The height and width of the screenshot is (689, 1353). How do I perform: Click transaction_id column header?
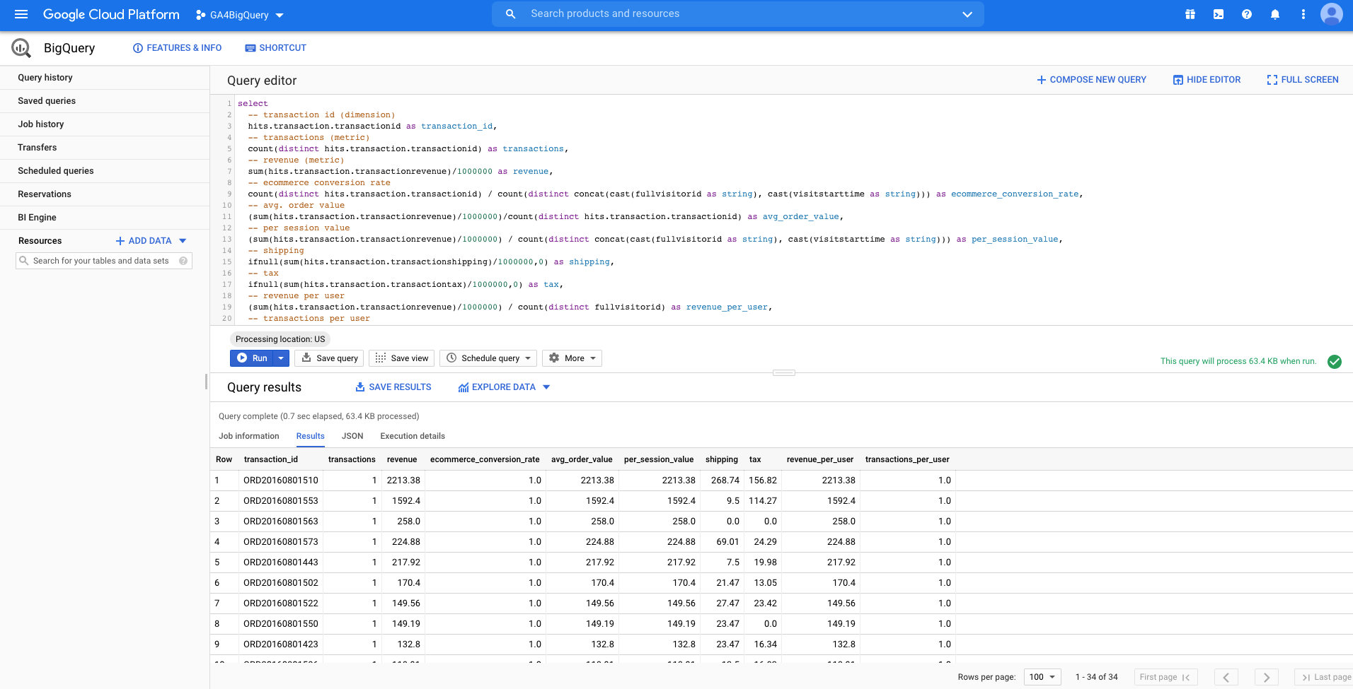[x=271, y=459]
